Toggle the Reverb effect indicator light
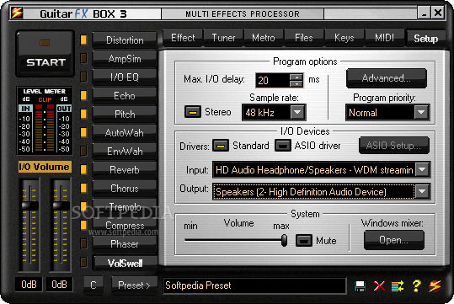This screenshot has width=454, height=304. (83, 169)
